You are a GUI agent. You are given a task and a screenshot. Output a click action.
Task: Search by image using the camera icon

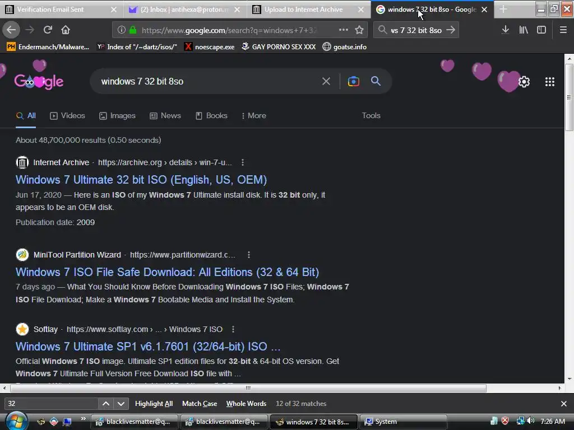point(353,81)
